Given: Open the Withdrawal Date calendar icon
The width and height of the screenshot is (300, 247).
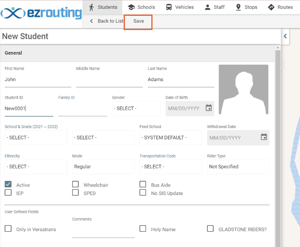Looking at the screenshot, I should click(x=264, y=137).
